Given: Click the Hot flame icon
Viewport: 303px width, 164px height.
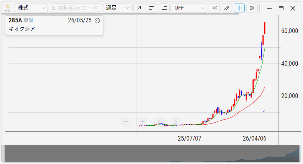Looking at the screenshot, I should point(8,8).
